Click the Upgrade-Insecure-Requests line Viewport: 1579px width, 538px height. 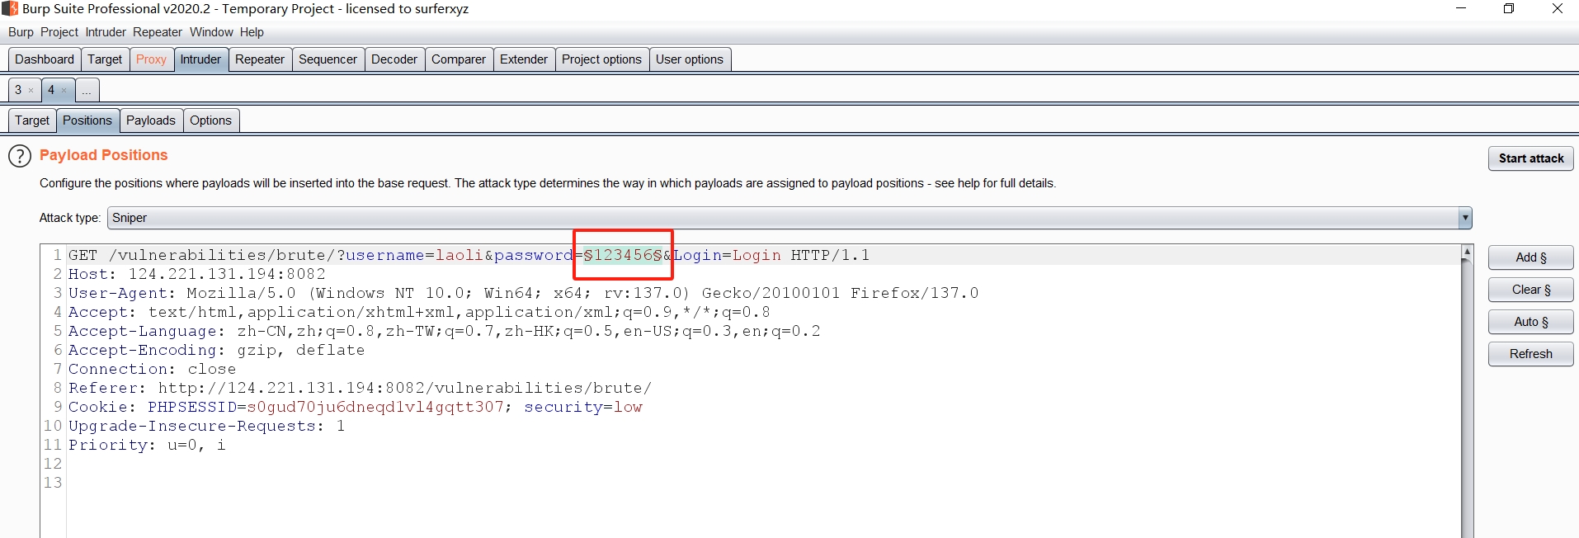point(207,426)
